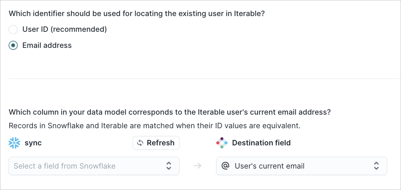Viewport: 401px width, 190px height.
Task: Expand the "User's current email" destination dropdown
Action: 301,166
